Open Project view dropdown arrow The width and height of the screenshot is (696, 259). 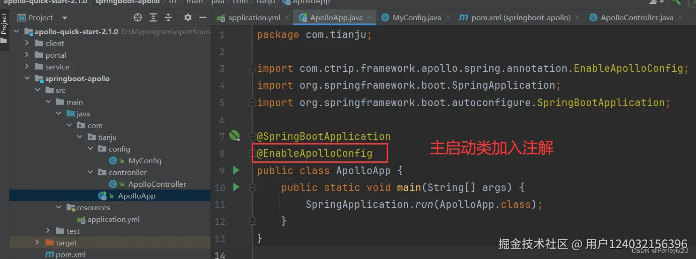pos(65,18)
